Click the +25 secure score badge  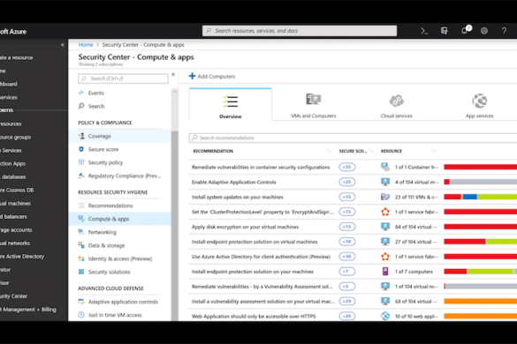click(x=346, y=182)
